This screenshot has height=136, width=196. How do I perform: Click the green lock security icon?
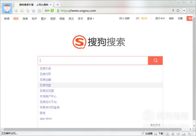pos(58,11)
